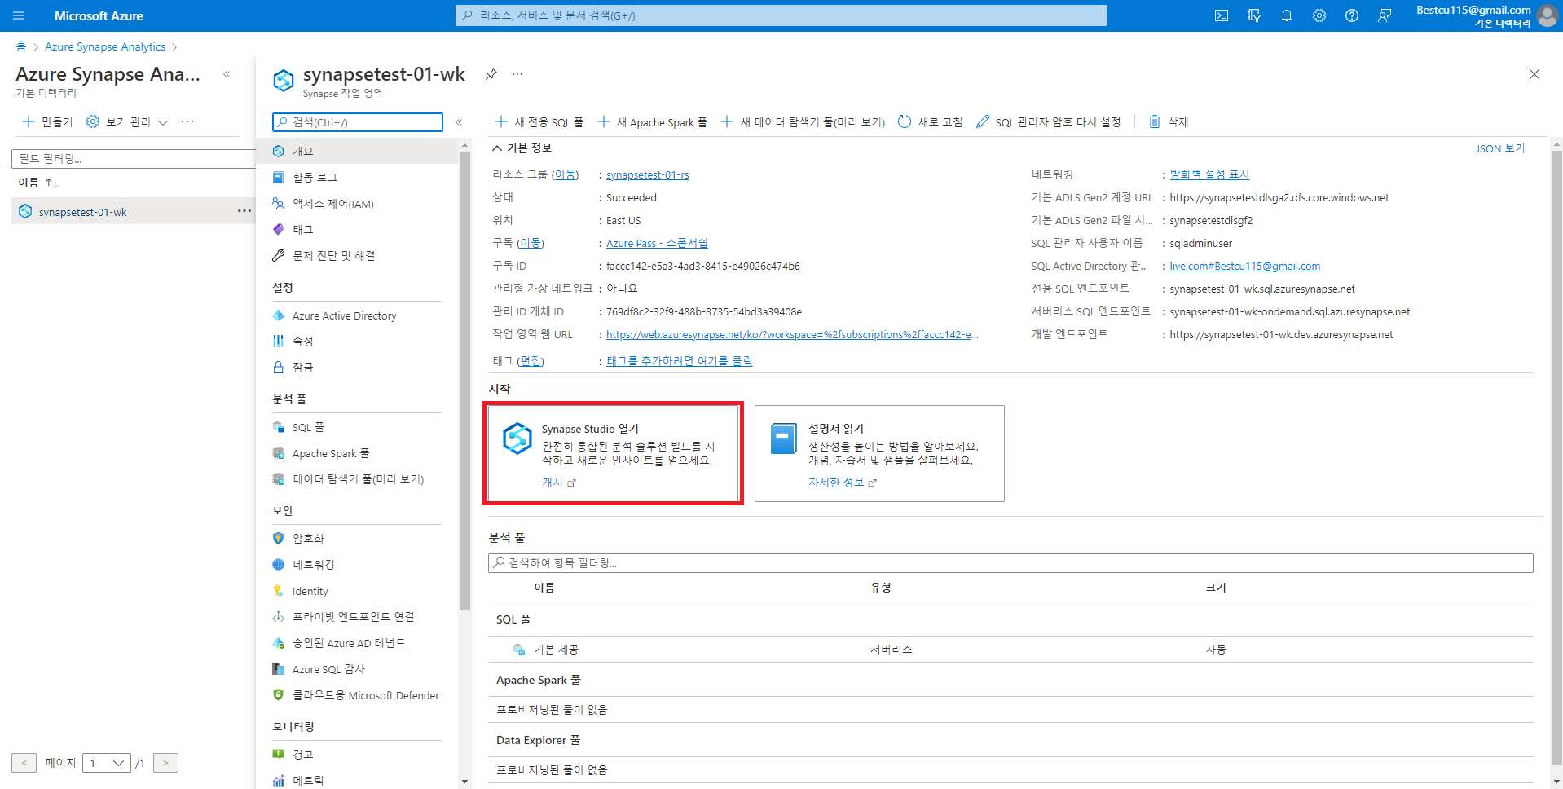Click 새 데이터 탐색기 풀 toolbar button

pyautogui.click(x=803, y=122)
